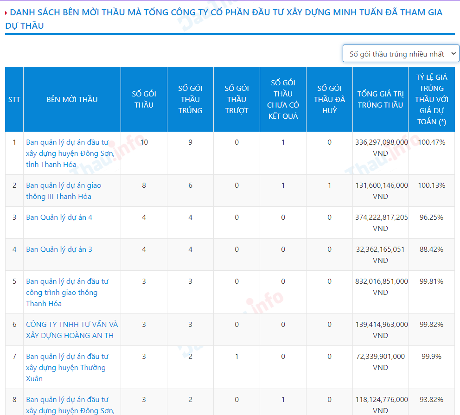
Task: Click the red arrow icon before the page heading
Action: pyautogui.click(x=6, y=13)
